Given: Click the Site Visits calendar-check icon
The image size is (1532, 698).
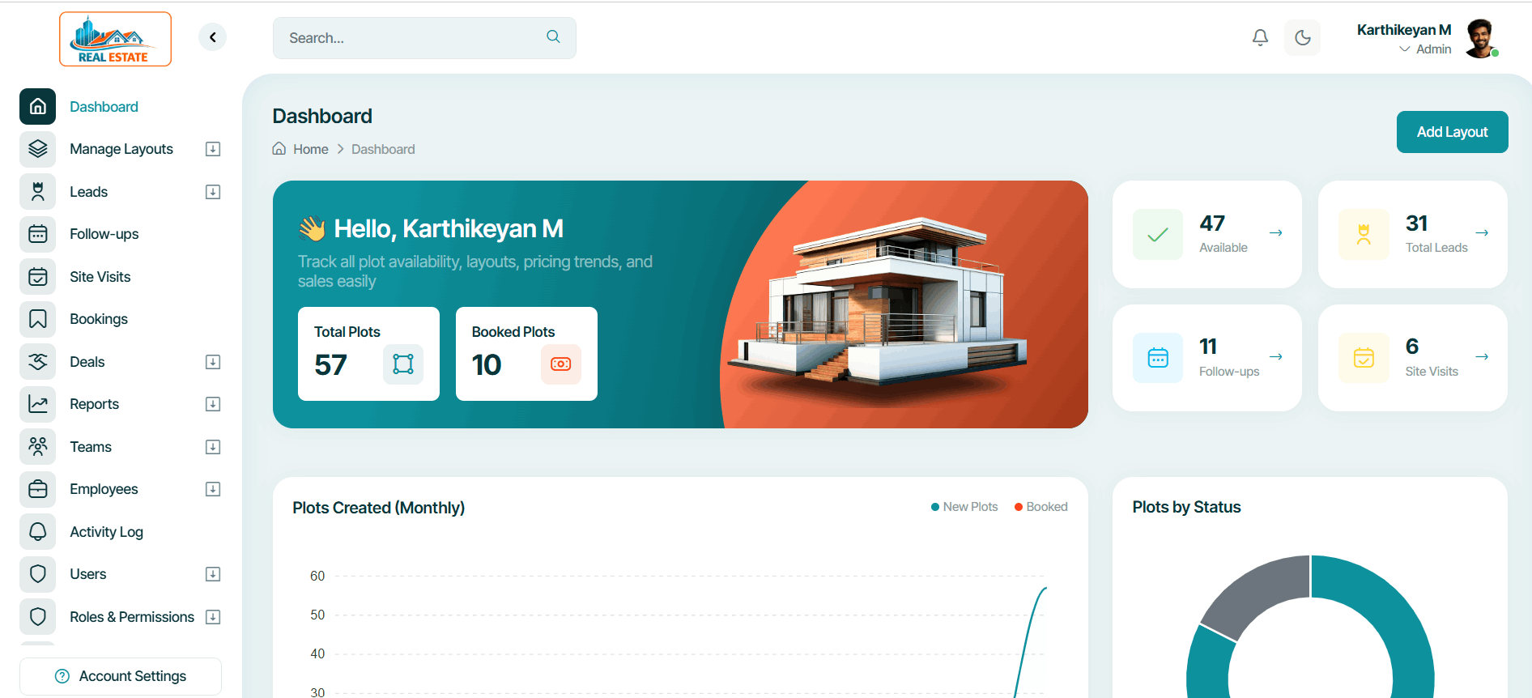Looking at the screenshot, I should pyautogui.click(x=38, y=277).
